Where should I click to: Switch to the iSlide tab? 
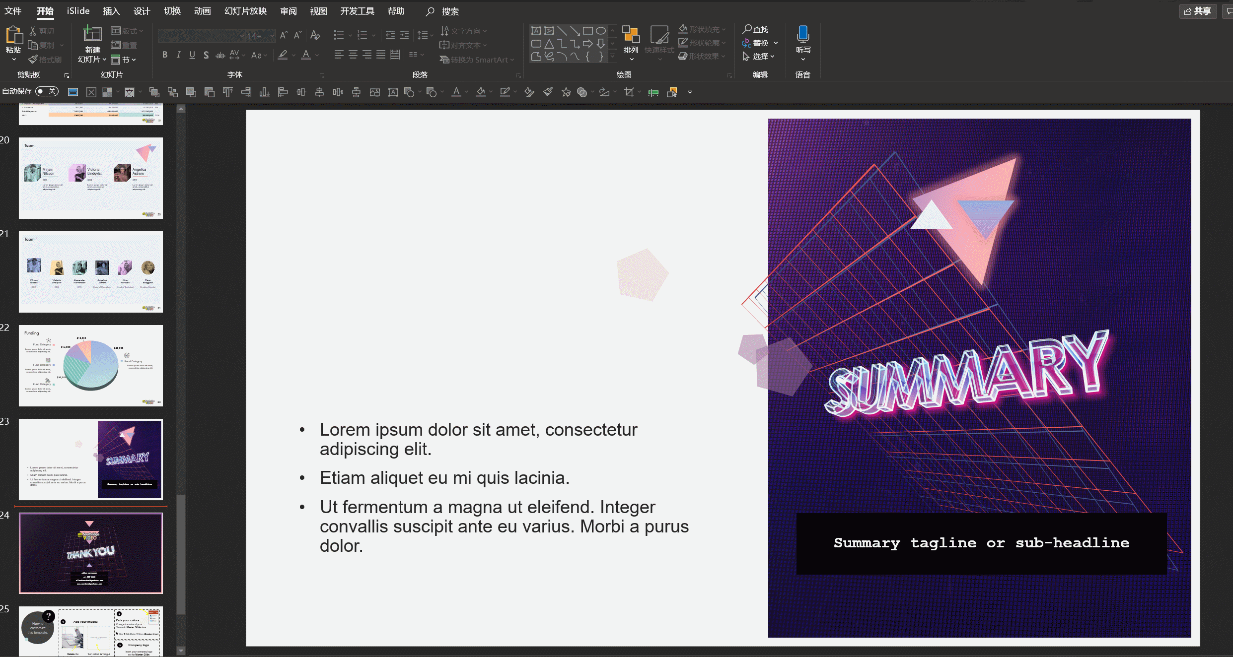point(78,11)
